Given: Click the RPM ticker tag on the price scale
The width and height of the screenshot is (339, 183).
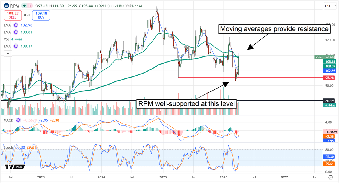Looking at the screenshot, I should pos(319,57).
